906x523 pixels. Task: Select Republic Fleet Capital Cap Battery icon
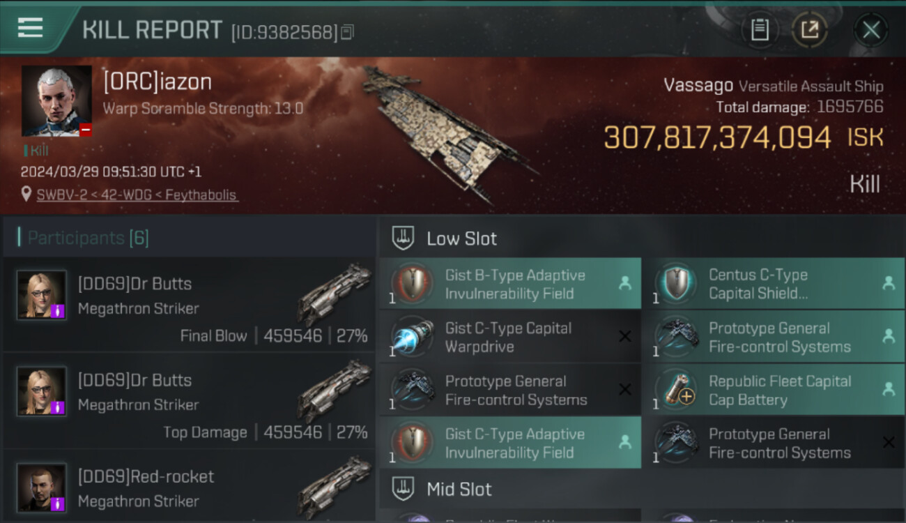(x=676, y=391)
